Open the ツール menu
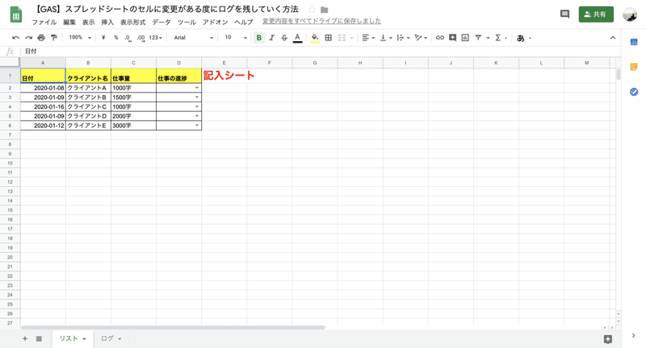 click(x=187, y=23)
